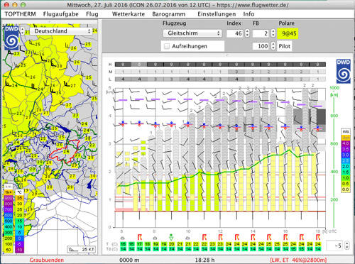Open the Wetterkarte menu

[x=129, y=14]
